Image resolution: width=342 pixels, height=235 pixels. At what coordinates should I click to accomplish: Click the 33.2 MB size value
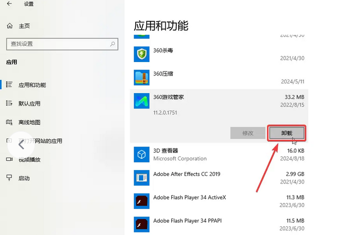294,97
